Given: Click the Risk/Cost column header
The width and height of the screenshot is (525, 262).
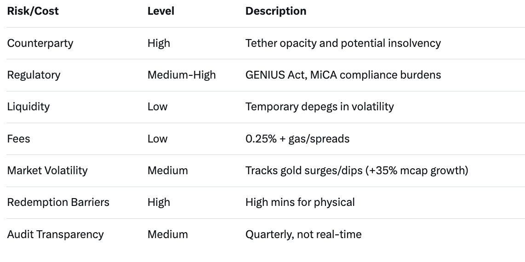Looking at the screenshot, I should tap(33, 11).
